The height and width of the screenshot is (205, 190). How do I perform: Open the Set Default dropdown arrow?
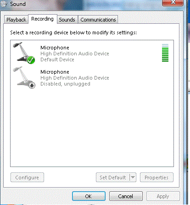click(x=133, y=177)
